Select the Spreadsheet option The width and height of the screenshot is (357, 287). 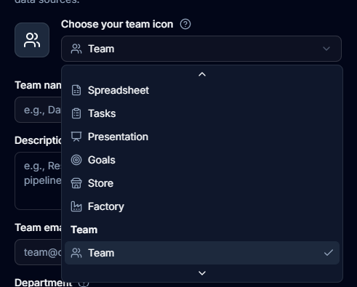pyautogui.click(x=202, y=90)
